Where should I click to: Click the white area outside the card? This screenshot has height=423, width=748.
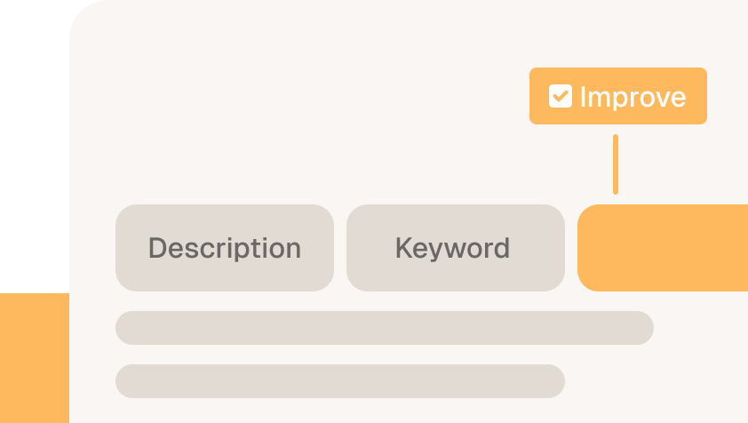(34, 143)
